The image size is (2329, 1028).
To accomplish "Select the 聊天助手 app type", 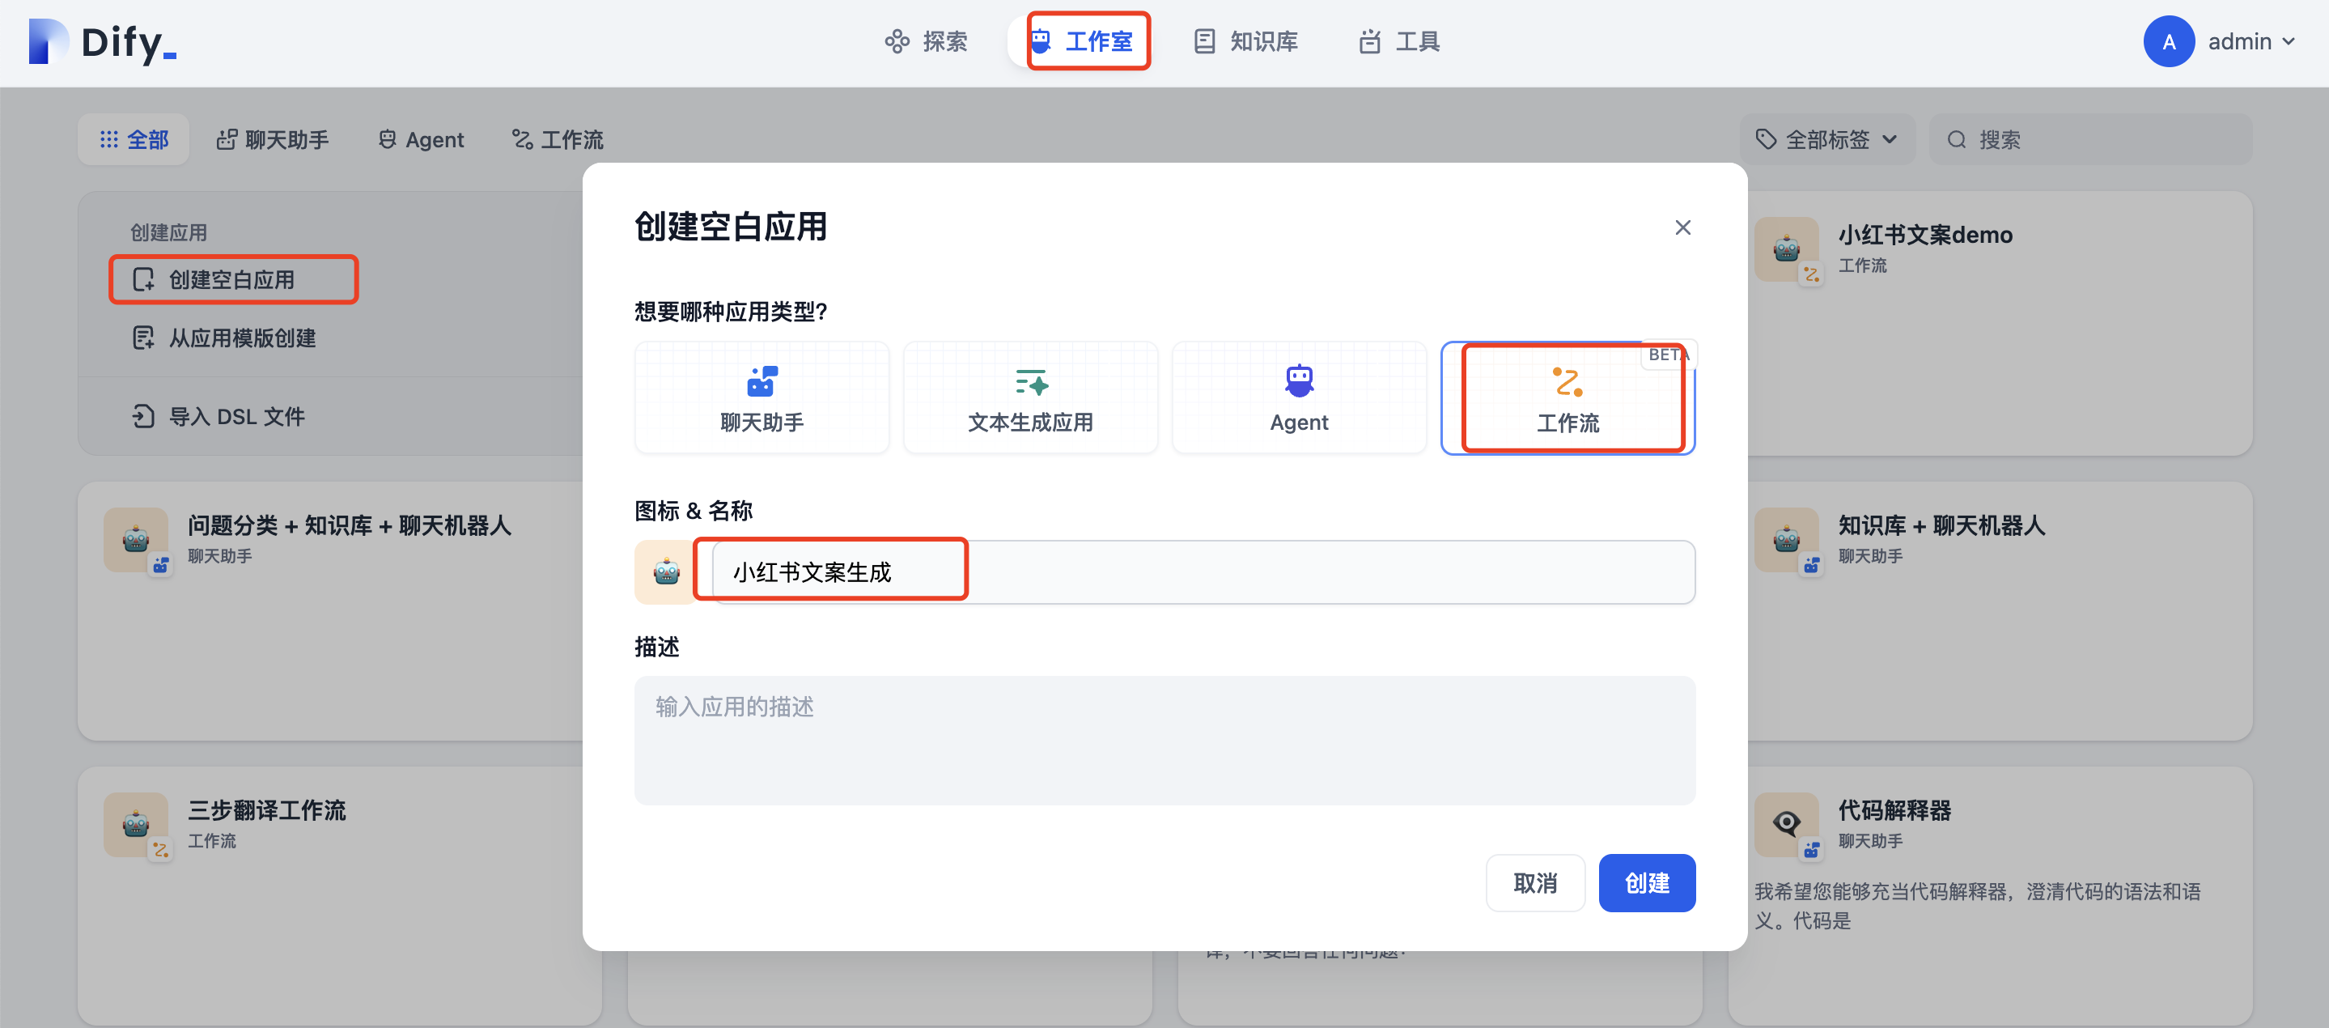I will tap(761, 397).
